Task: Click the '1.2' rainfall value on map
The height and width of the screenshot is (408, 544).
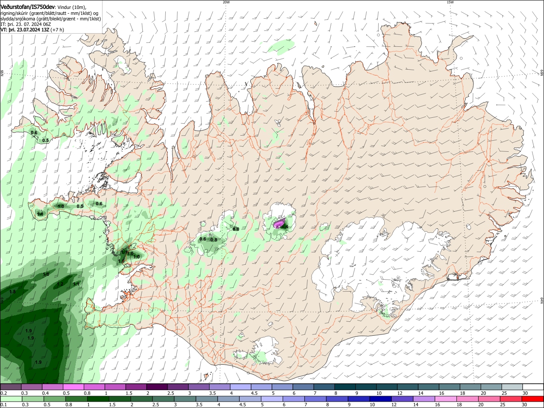Action: click(x=60, y=284)
